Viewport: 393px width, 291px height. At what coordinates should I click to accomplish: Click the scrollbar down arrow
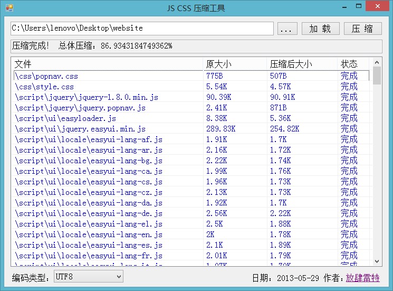(x=377, y=262)
